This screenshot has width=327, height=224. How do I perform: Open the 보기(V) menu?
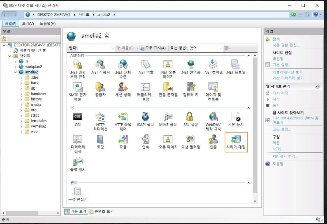(28, 24)
